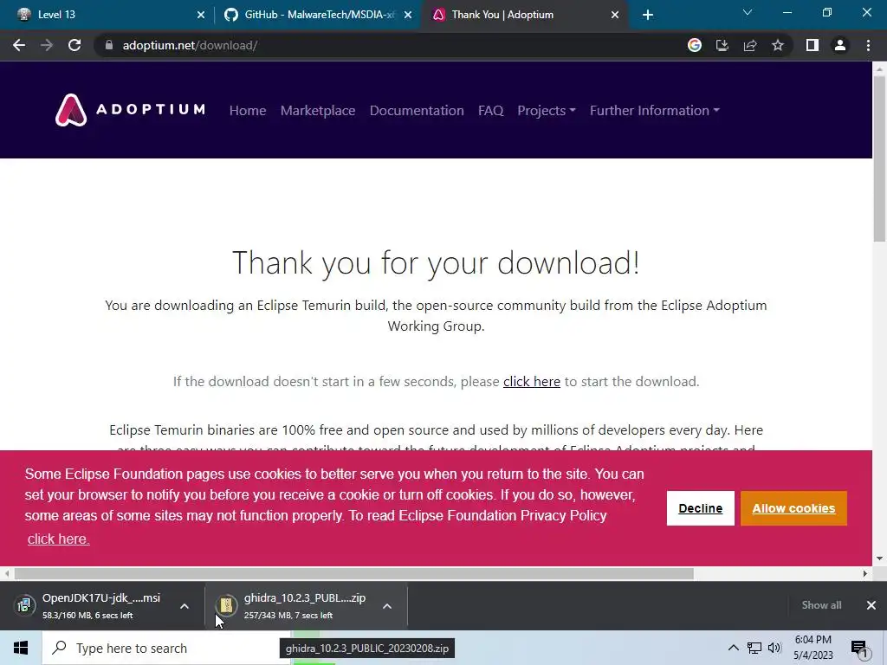Share this page via share icon
Image resolution: width=887 pixels, height=665 pixels.
pos(750,45)
